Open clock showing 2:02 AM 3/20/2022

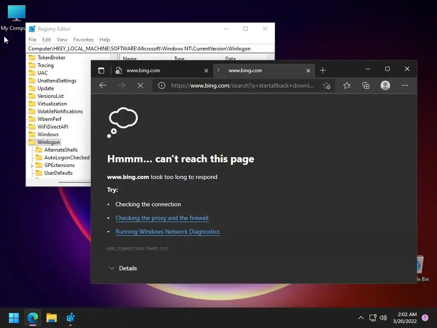pos(405,318)
